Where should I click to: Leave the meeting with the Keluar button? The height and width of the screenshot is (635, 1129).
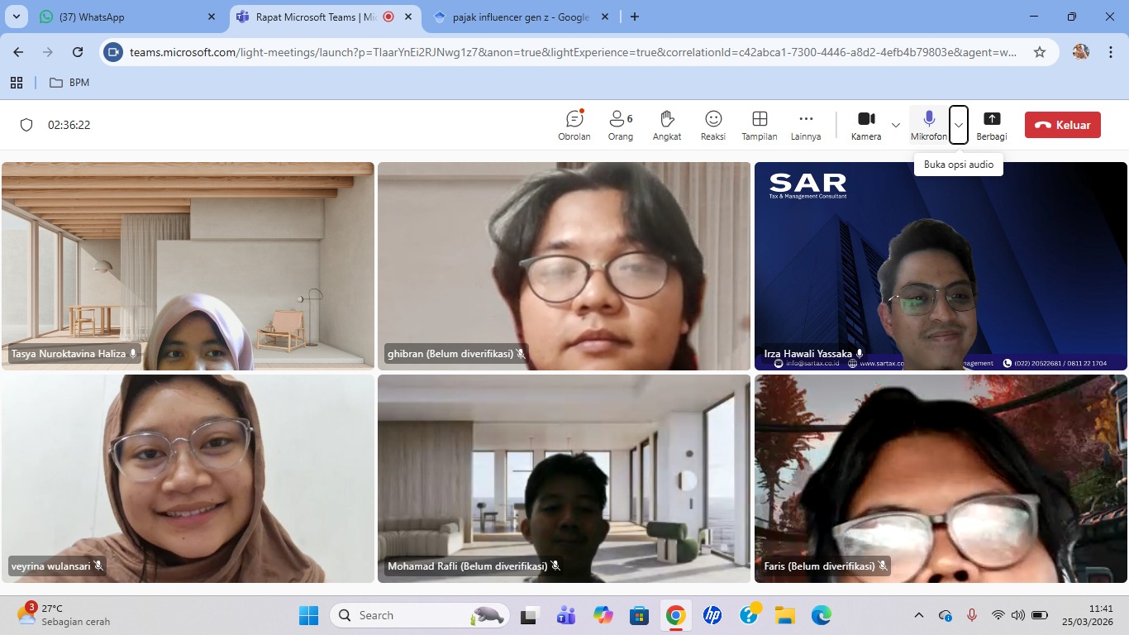[1062, 125]
